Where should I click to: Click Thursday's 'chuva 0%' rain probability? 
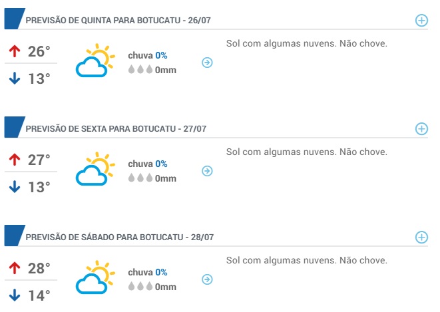pyautogui.click(x=148, y=55)
